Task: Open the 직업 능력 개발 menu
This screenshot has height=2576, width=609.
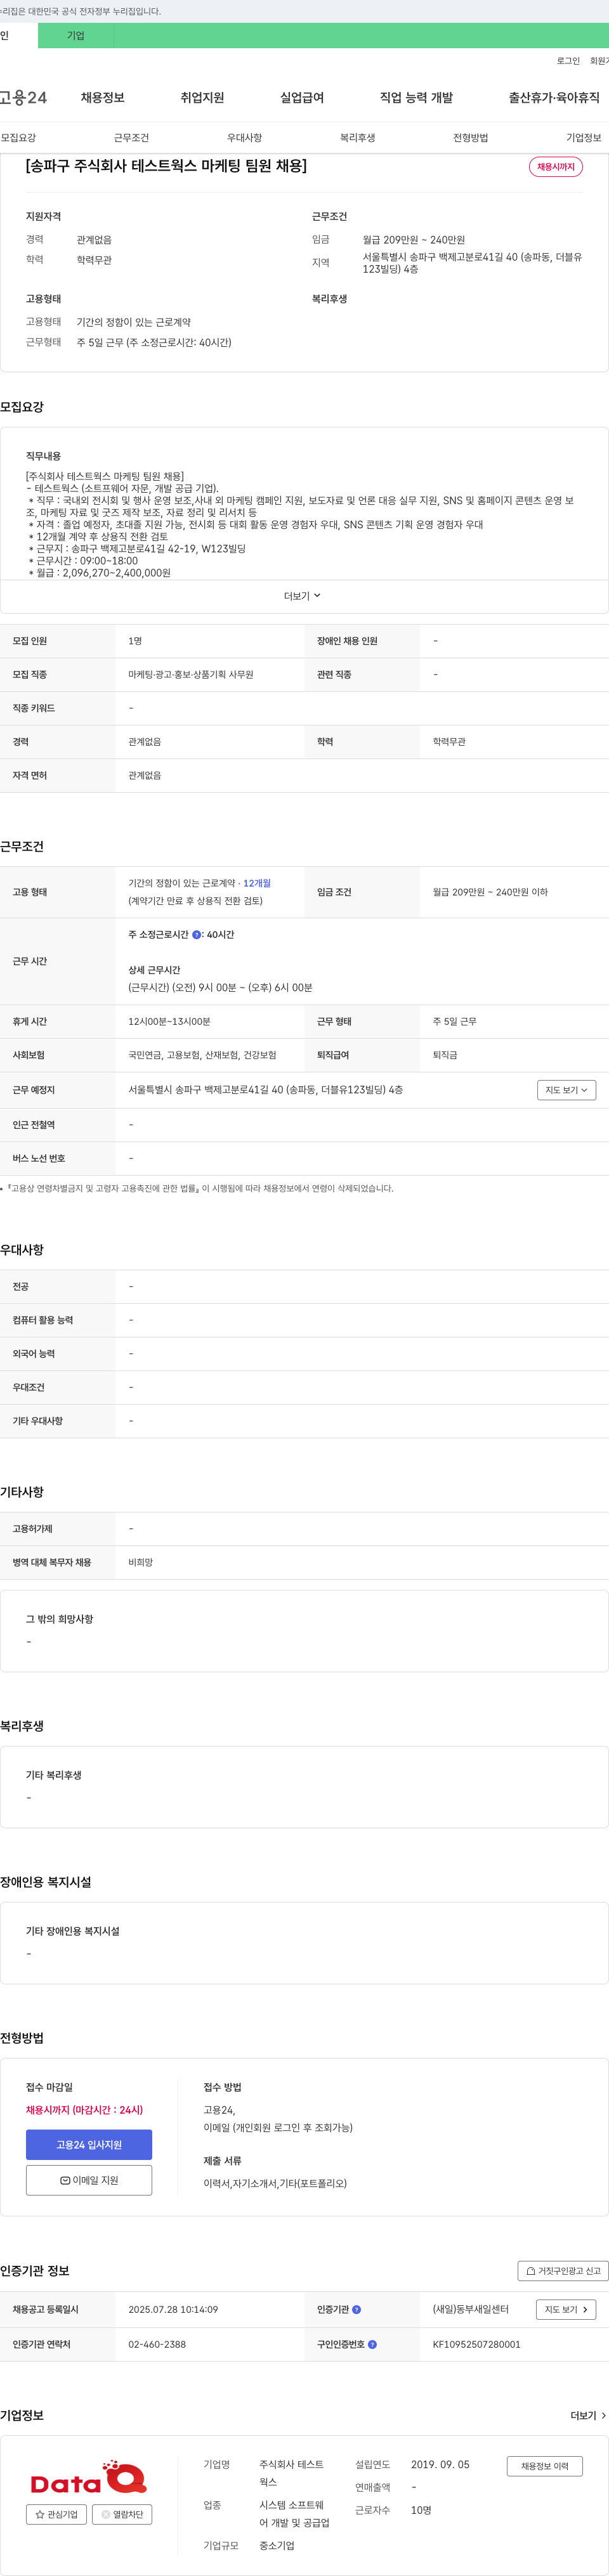Action: click(x=416, y=97)
